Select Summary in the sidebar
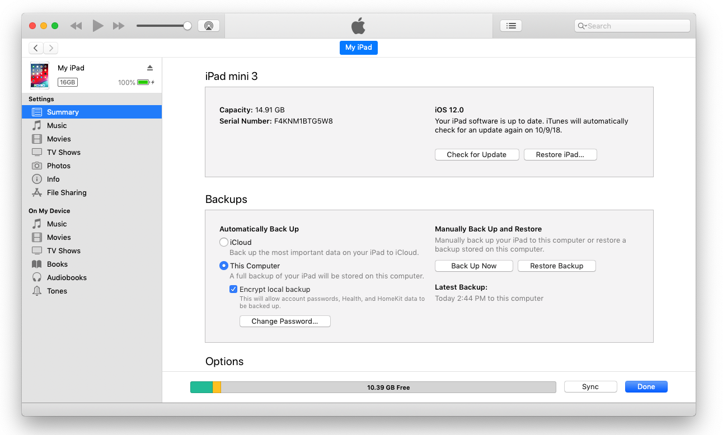The height and width of the screenshot is (435, 727). (x=63, y=112)
